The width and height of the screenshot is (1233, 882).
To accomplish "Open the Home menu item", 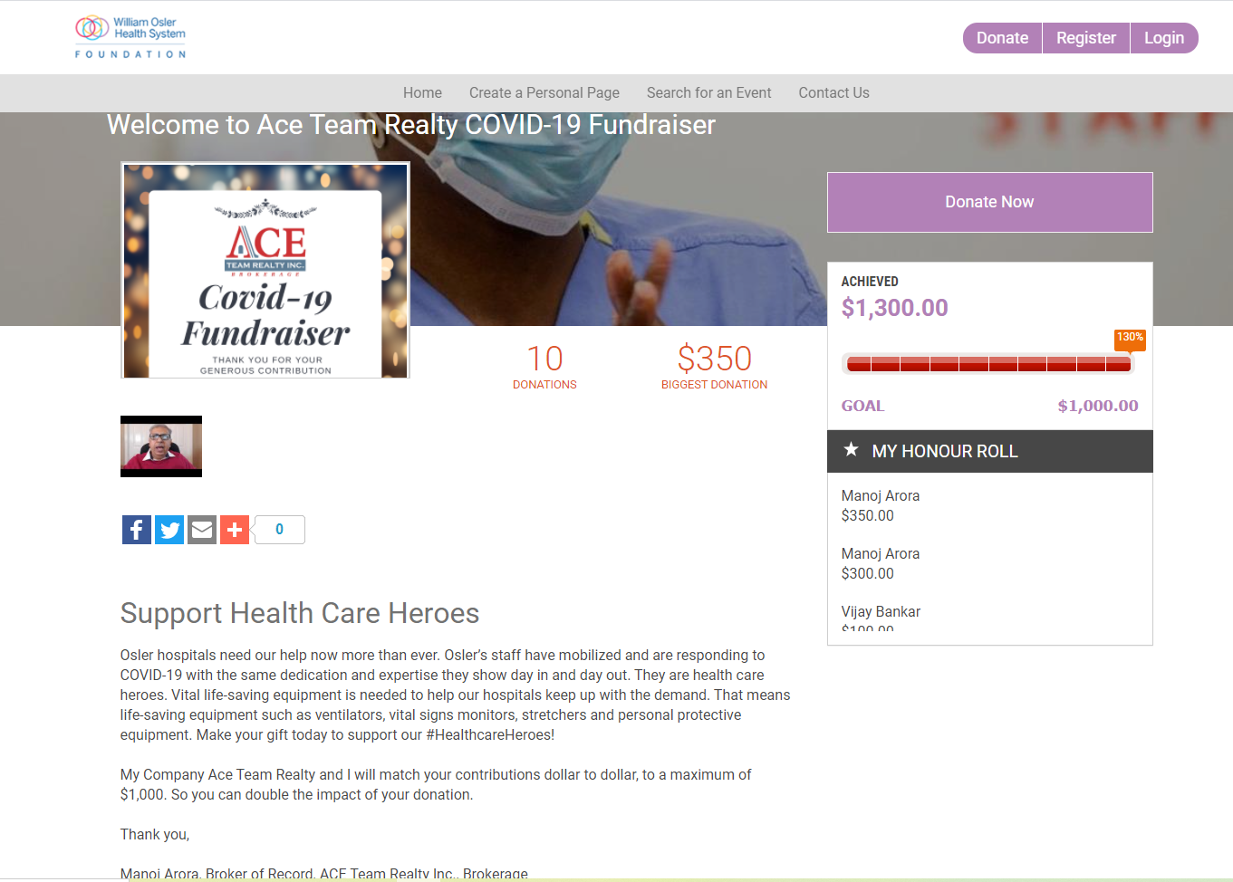I will 422,92.
